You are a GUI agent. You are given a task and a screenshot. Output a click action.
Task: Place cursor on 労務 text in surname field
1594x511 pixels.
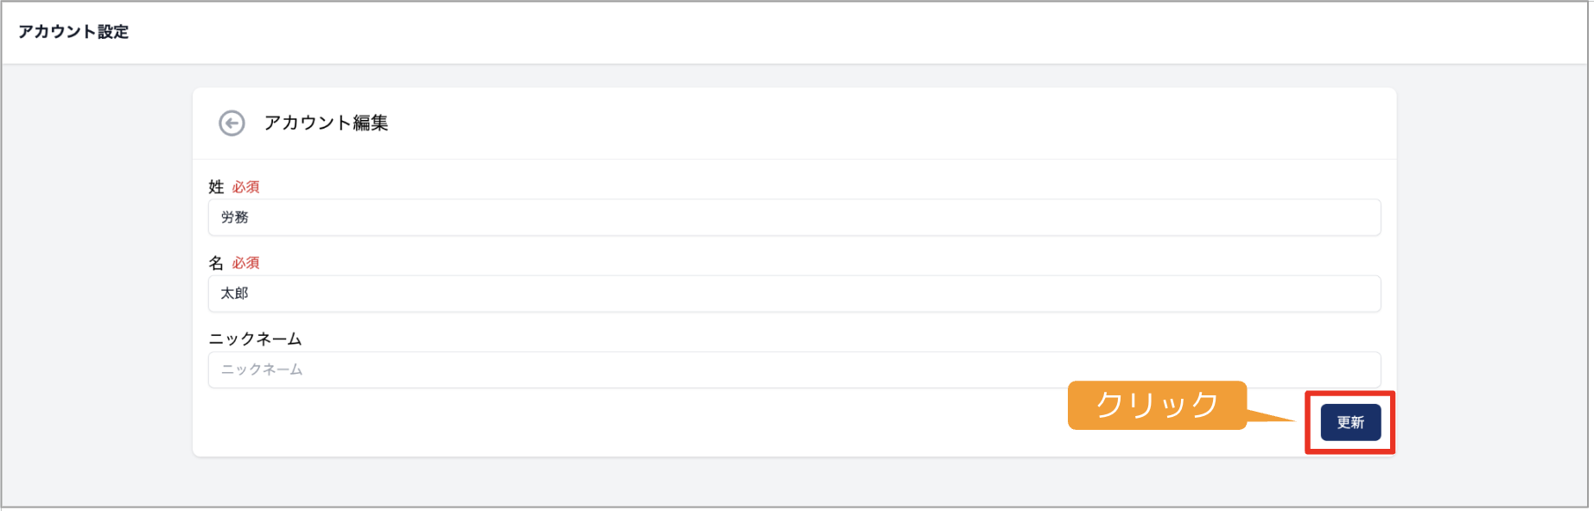point(234,218)
